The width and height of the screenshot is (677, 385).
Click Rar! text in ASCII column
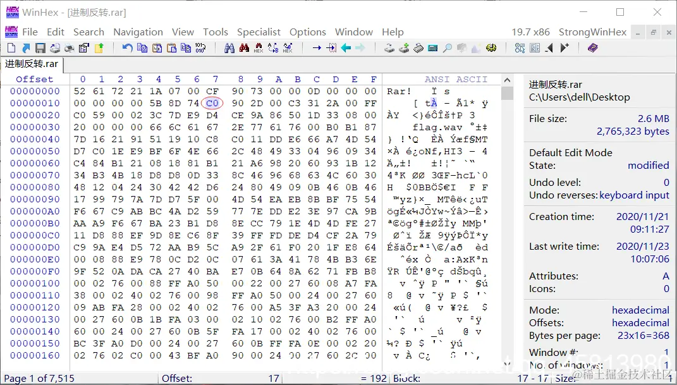399,91
